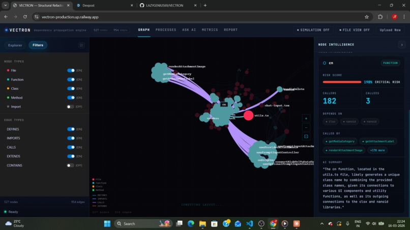The image size is (410, 230).
Task: Toggle EXTENDS edge type switch
Action: tap(71, 156)
